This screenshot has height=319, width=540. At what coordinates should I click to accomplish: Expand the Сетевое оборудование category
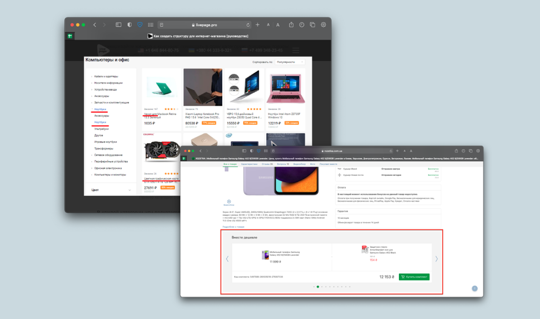pyautogui.click(x=108, y=155)
